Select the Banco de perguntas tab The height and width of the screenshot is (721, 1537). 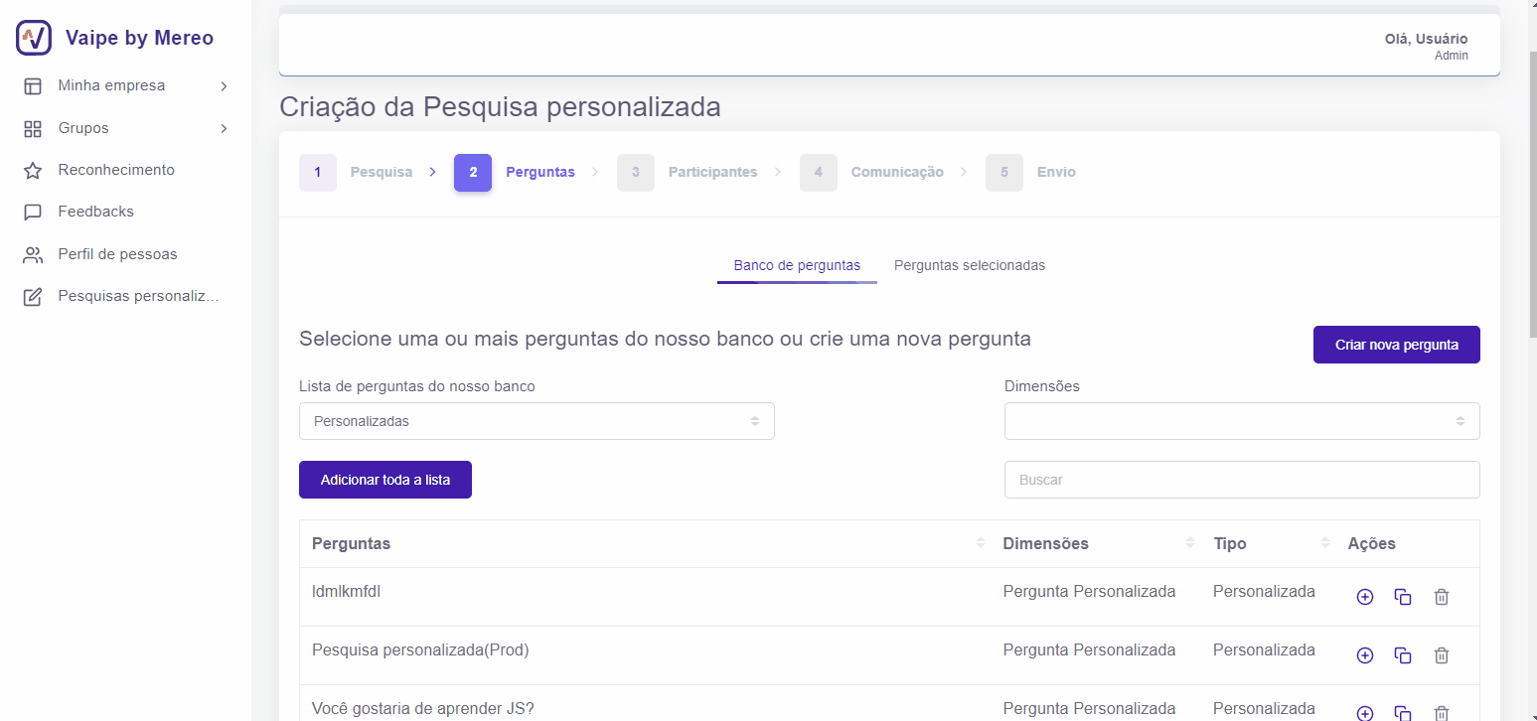[797, 265]
